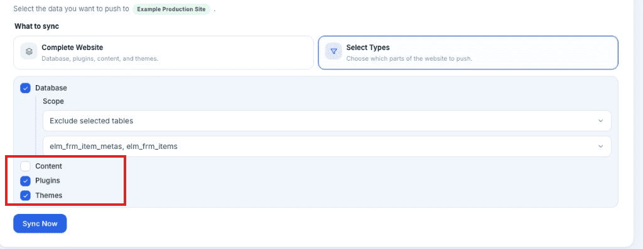The image size is (643, 249).
Task: Click the What to sync heading
Action: point(37,26)
